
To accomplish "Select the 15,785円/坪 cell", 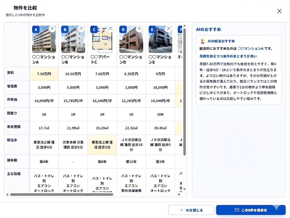I will [x=73, y=101].
